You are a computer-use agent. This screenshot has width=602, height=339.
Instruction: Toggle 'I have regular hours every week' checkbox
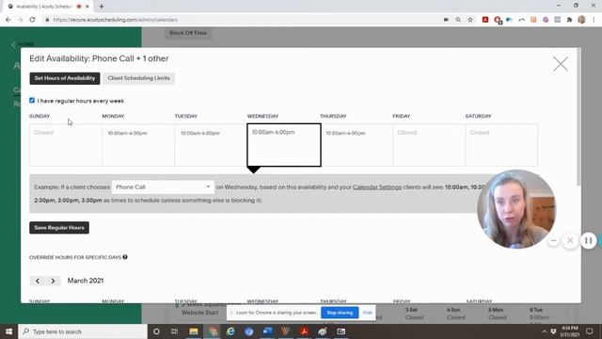click(32, 101)
